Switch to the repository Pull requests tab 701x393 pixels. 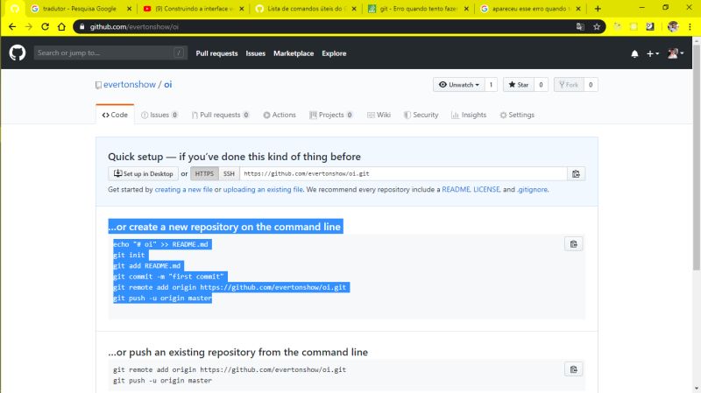coord(221,115)
